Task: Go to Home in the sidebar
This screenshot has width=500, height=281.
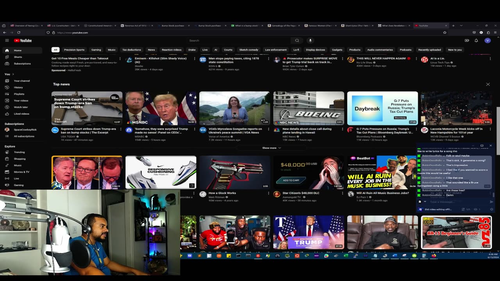Action: [x=23, y=50]
